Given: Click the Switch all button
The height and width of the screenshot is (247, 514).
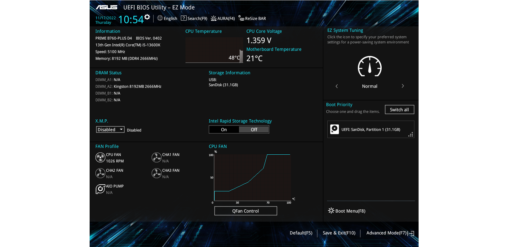Looking at the screenshot, I should coord(399,110).
